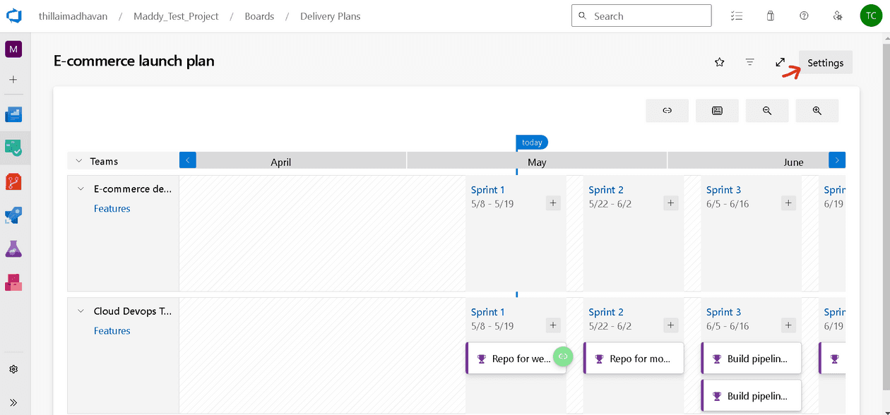Open the 'Repo for mo...' feature card

click(x=634, y=359)
